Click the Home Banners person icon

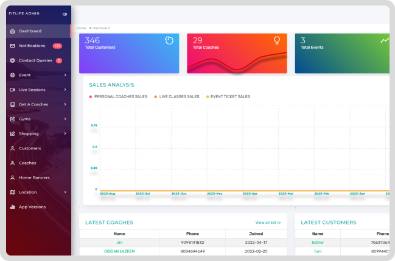tap(12, 177)
